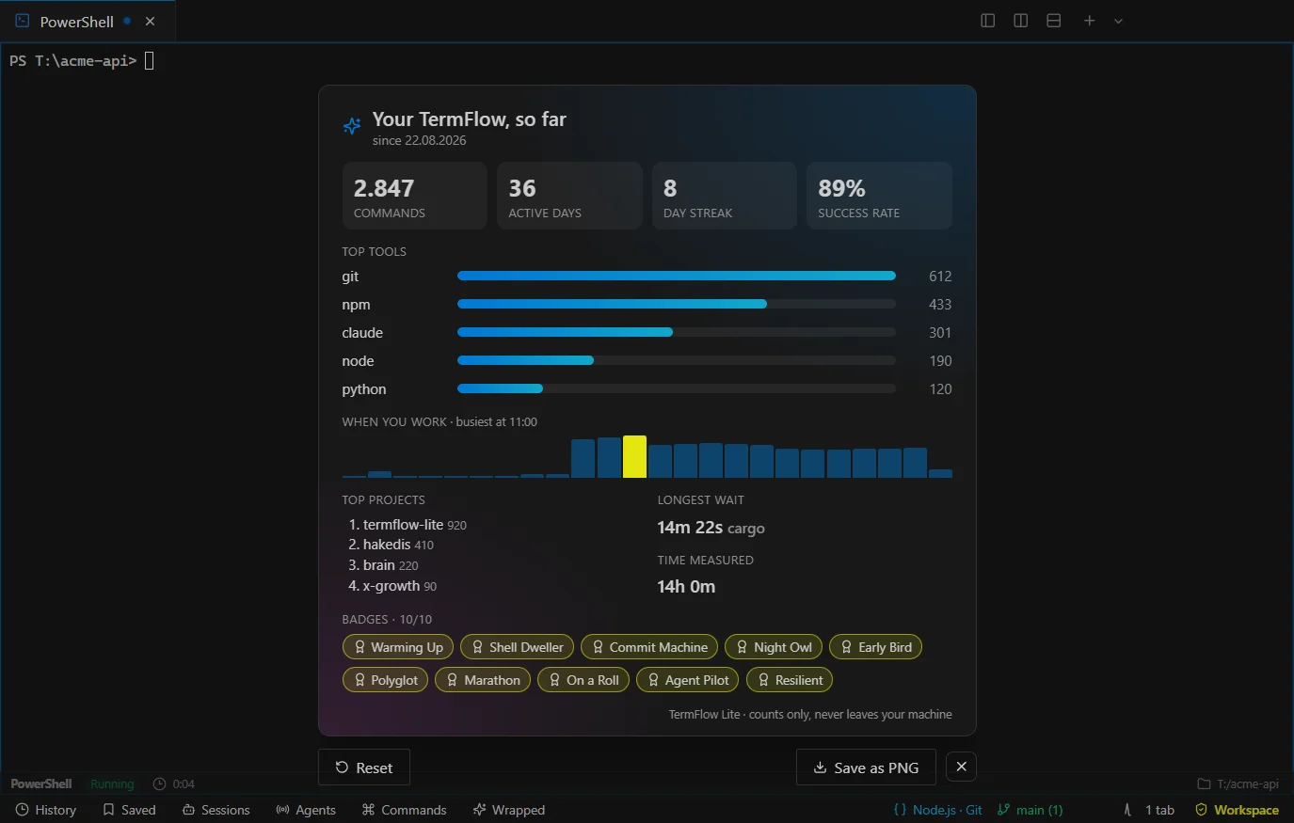Click the Agent Pilot badge
The width and height of the screenshot is (1294, 823).
(x=688, y=680)
